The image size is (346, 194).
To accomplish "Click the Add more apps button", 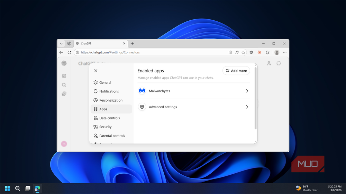I will click(x=236, y=71).
